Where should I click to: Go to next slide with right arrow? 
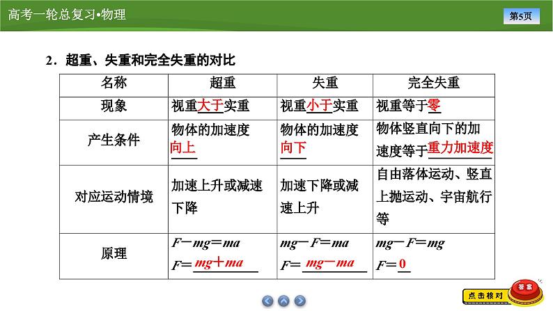299,301
